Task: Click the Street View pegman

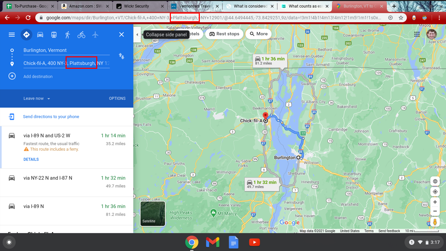Action: tap(435, 222)
